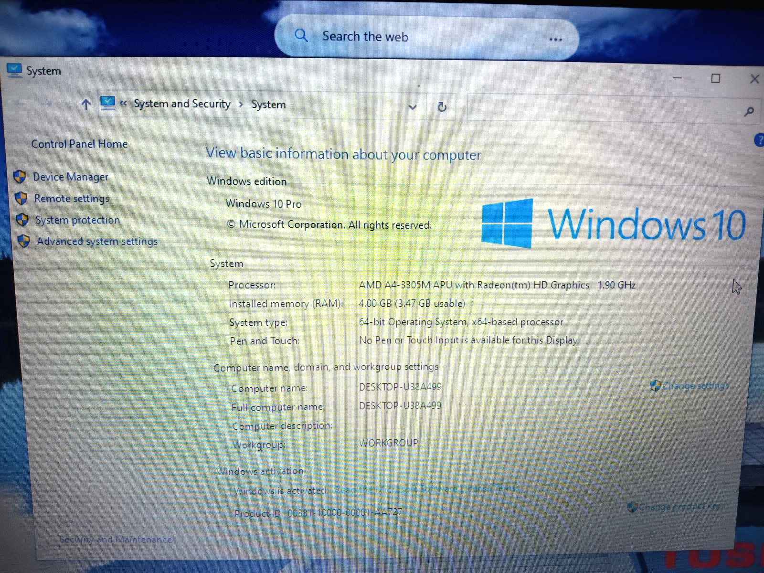
Task: Click Change settings for computer name
Action: (696, 385)
